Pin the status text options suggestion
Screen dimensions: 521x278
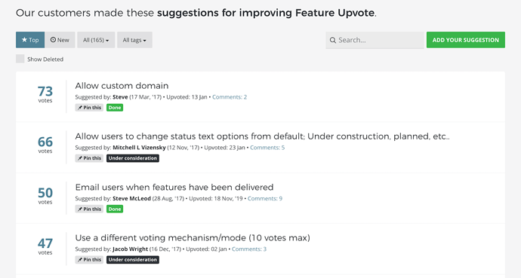tap(89, 158)
